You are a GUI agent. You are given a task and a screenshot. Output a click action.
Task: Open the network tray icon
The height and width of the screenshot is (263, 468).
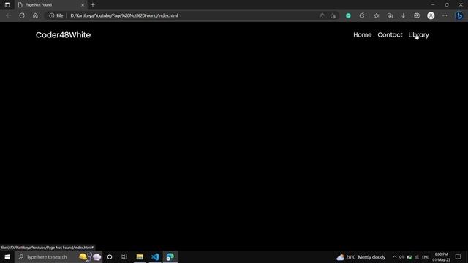417,257
